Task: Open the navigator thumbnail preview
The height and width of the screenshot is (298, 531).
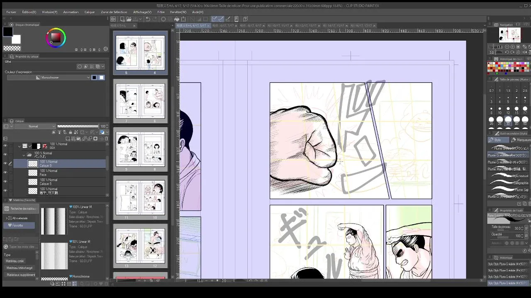Action: point(509,35)
